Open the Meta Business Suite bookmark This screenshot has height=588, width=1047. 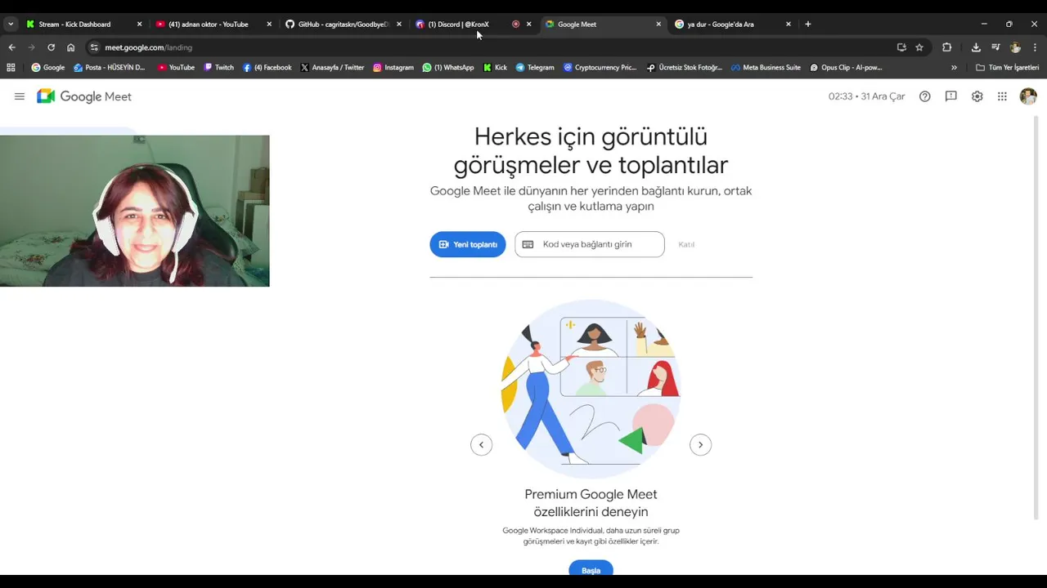766,68
